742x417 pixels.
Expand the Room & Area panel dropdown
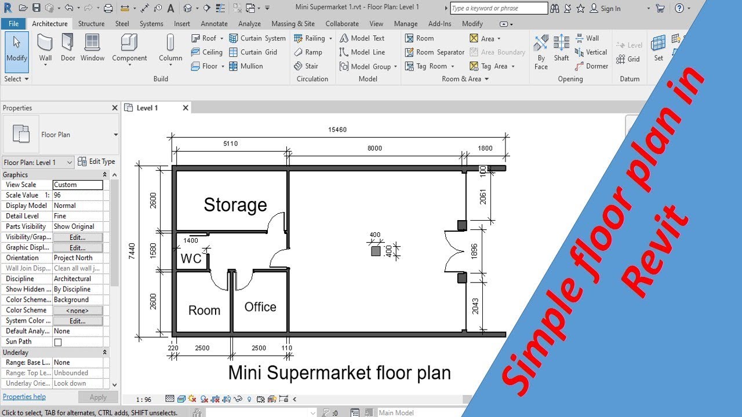[465, 79]
